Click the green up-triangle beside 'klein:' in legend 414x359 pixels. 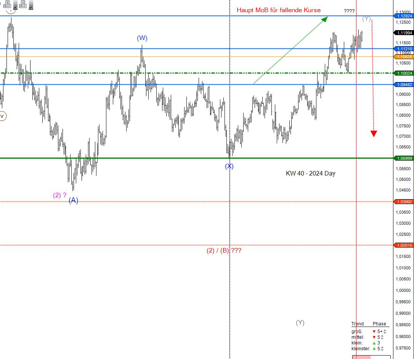(374, 343)
